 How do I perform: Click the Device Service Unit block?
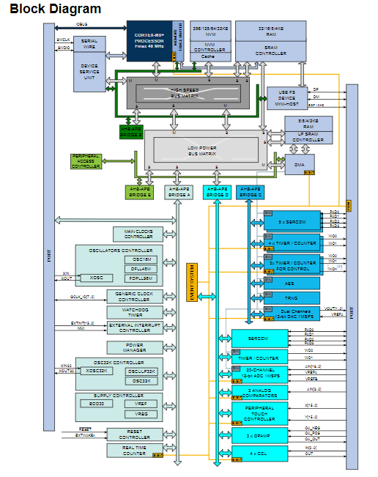pyautogui.click(x=89, y=72)
